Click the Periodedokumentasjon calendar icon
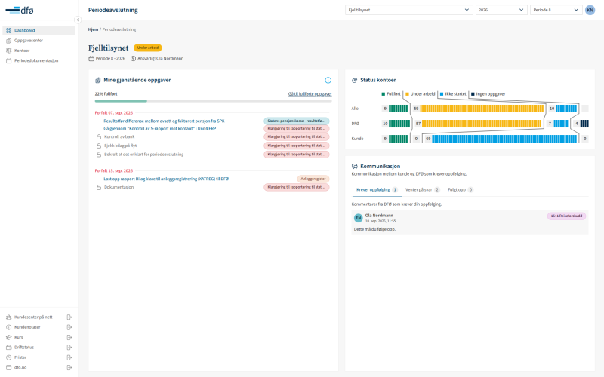 pos(9,60)
